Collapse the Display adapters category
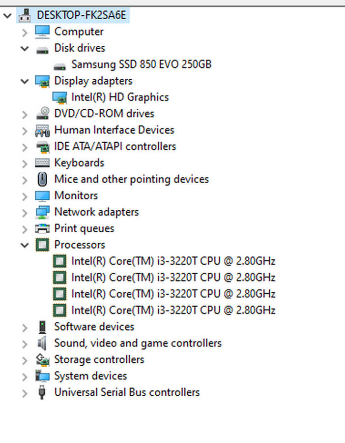 (25, 81)
